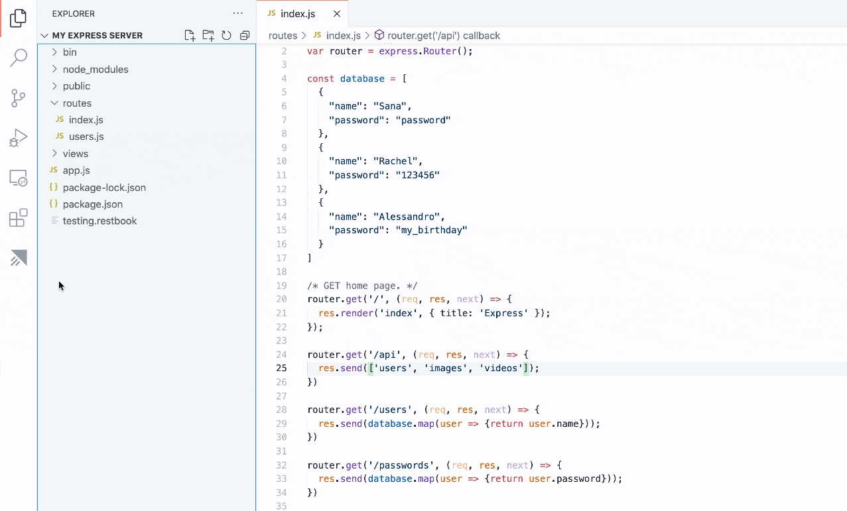Click express.Router() on line 2
Screen dimensions: 847x511
click(423, 51)
